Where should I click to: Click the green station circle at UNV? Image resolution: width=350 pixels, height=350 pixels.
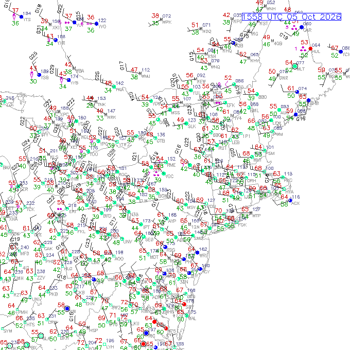pos(122,239)
